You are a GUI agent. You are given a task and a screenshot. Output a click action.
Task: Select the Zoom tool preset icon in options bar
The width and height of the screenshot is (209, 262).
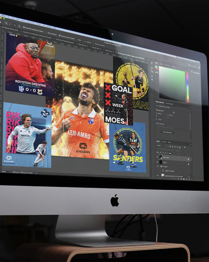6,23
